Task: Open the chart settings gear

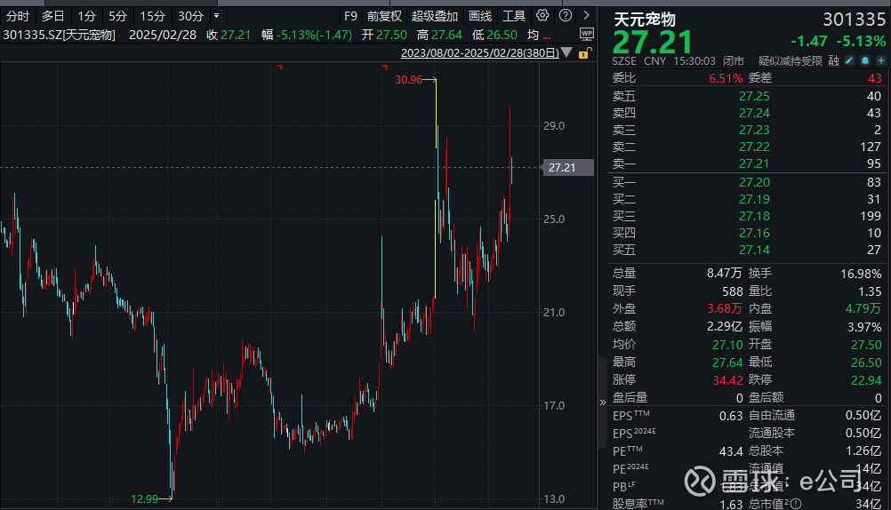Action: (x=542, y=15)
